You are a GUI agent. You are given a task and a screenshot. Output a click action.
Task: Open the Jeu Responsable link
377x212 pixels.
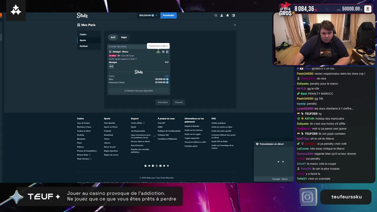138,131
